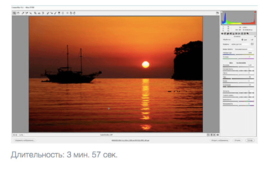Click the Exposure slider
Image resolution: width=268 pixels, height=170 pixels.
tap(238, 67)
